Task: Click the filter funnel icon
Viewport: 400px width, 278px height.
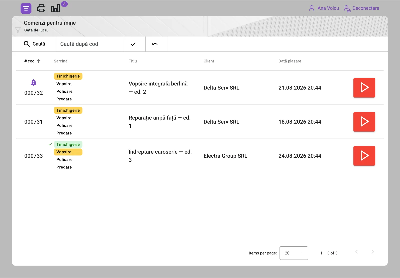Action: click(18, 30)
